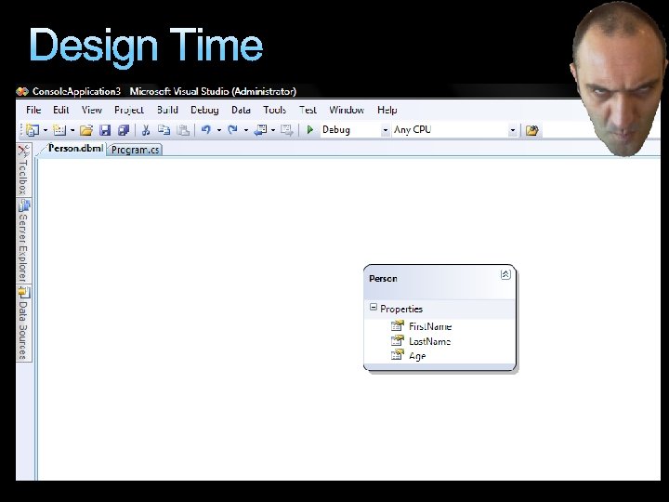The image size is (669, 502).
Task: Select the LastName property
Action: (x=429, y=341)
